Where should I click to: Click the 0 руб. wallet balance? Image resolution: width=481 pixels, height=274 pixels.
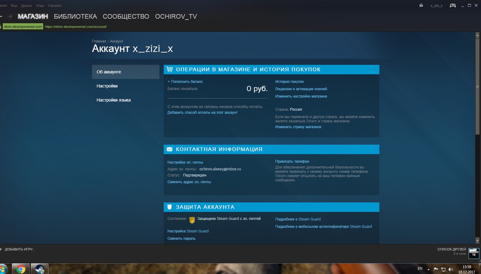click(257, 89)
